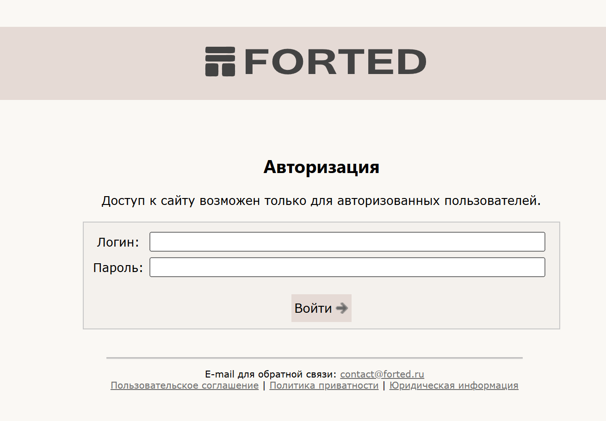Viewport: 606px width, 421px height.
Task: Click the Пароль: field label
Action: (x=118, y=268)
